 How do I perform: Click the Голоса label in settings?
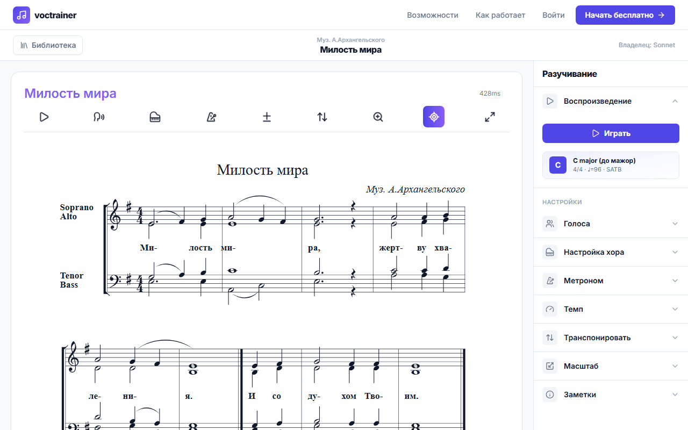pyautogui.click(x=577, y=224)
